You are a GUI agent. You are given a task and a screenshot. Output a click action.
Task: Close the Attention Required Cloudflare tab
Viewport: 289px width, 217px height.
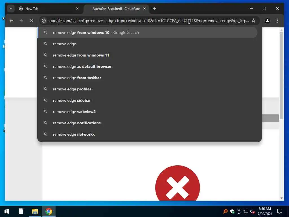coord(144,9)
